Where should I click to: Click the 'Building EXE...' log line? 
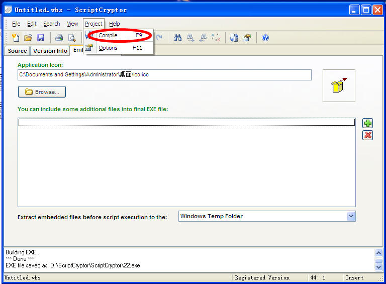[x=23, y=252]
